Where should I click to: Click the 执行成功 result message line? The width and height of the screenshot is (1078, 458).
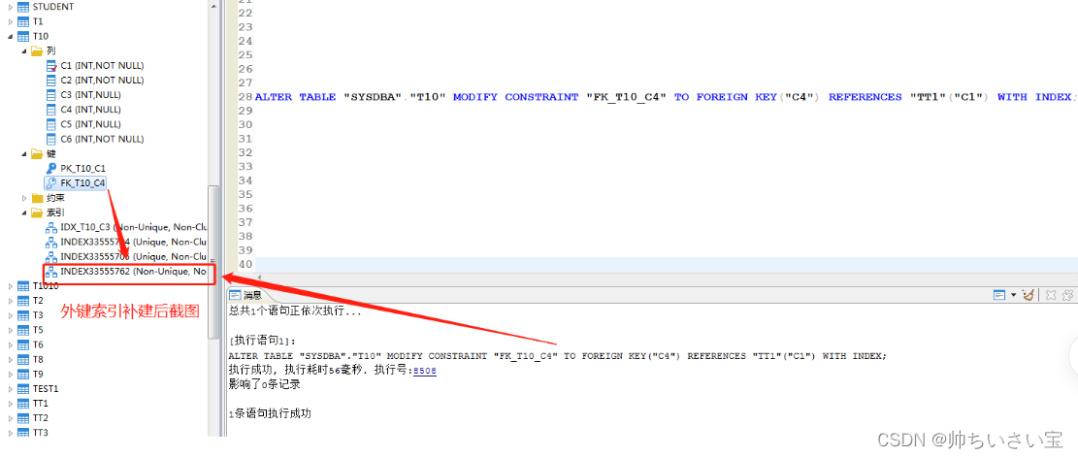pyautogui.click(x=332, y=371)
